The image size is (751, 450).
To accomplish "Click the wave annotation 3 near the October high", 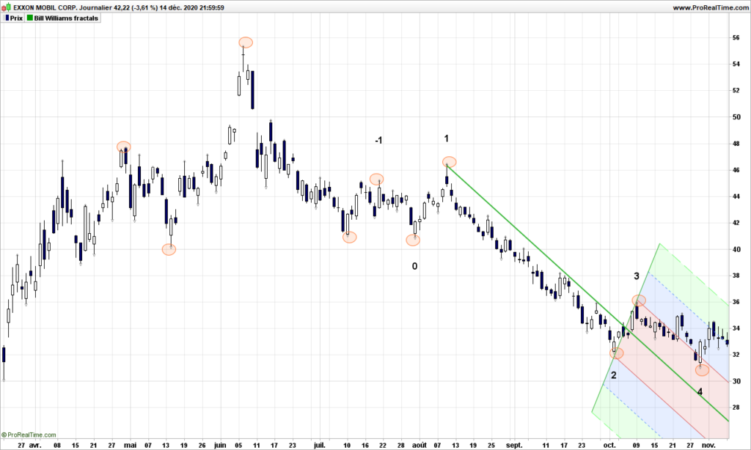I will click(x=637, y=276).
